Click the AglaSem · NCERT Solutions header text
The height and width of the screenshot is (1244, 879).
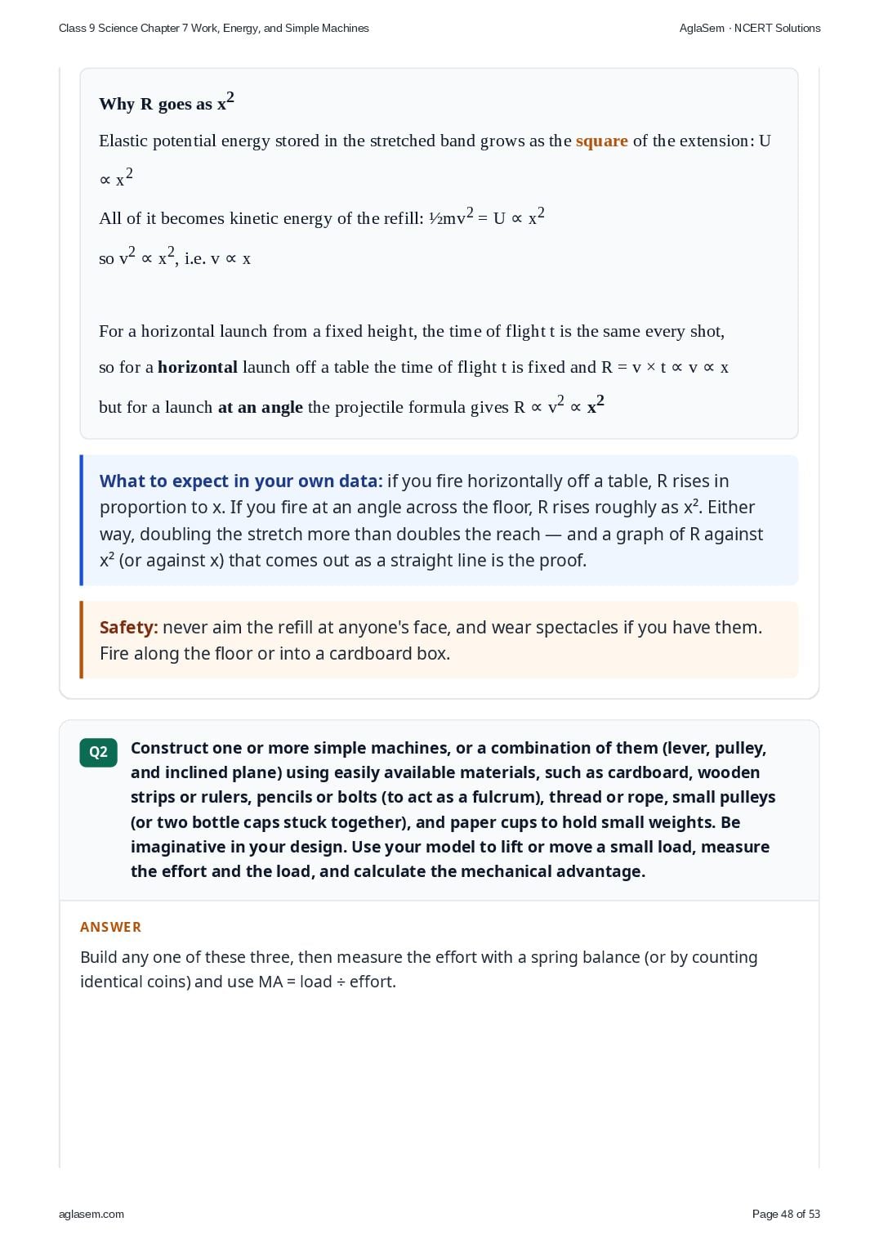pos(750,28)
